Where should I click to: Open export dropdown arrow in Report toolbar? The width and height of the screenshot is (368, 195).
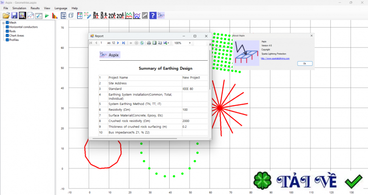click(x=168, y=43)
